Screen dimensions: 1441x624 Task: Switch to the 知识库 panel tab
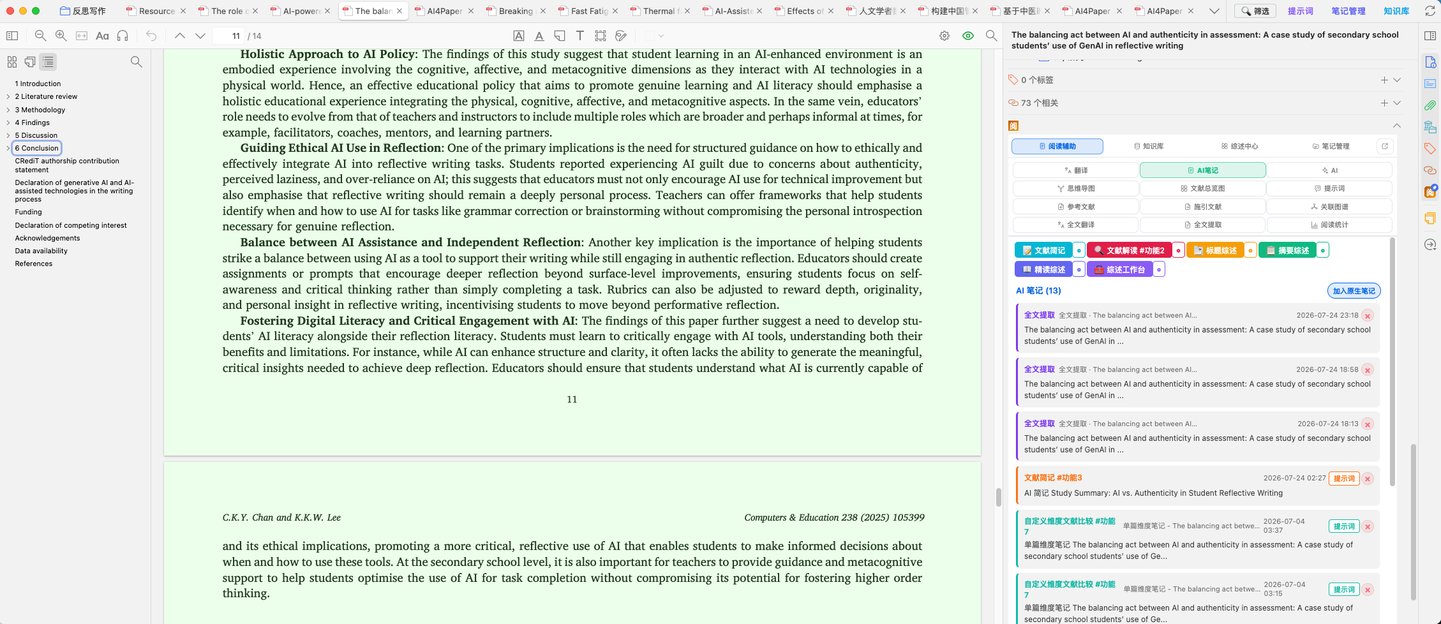click(1149, 146)
